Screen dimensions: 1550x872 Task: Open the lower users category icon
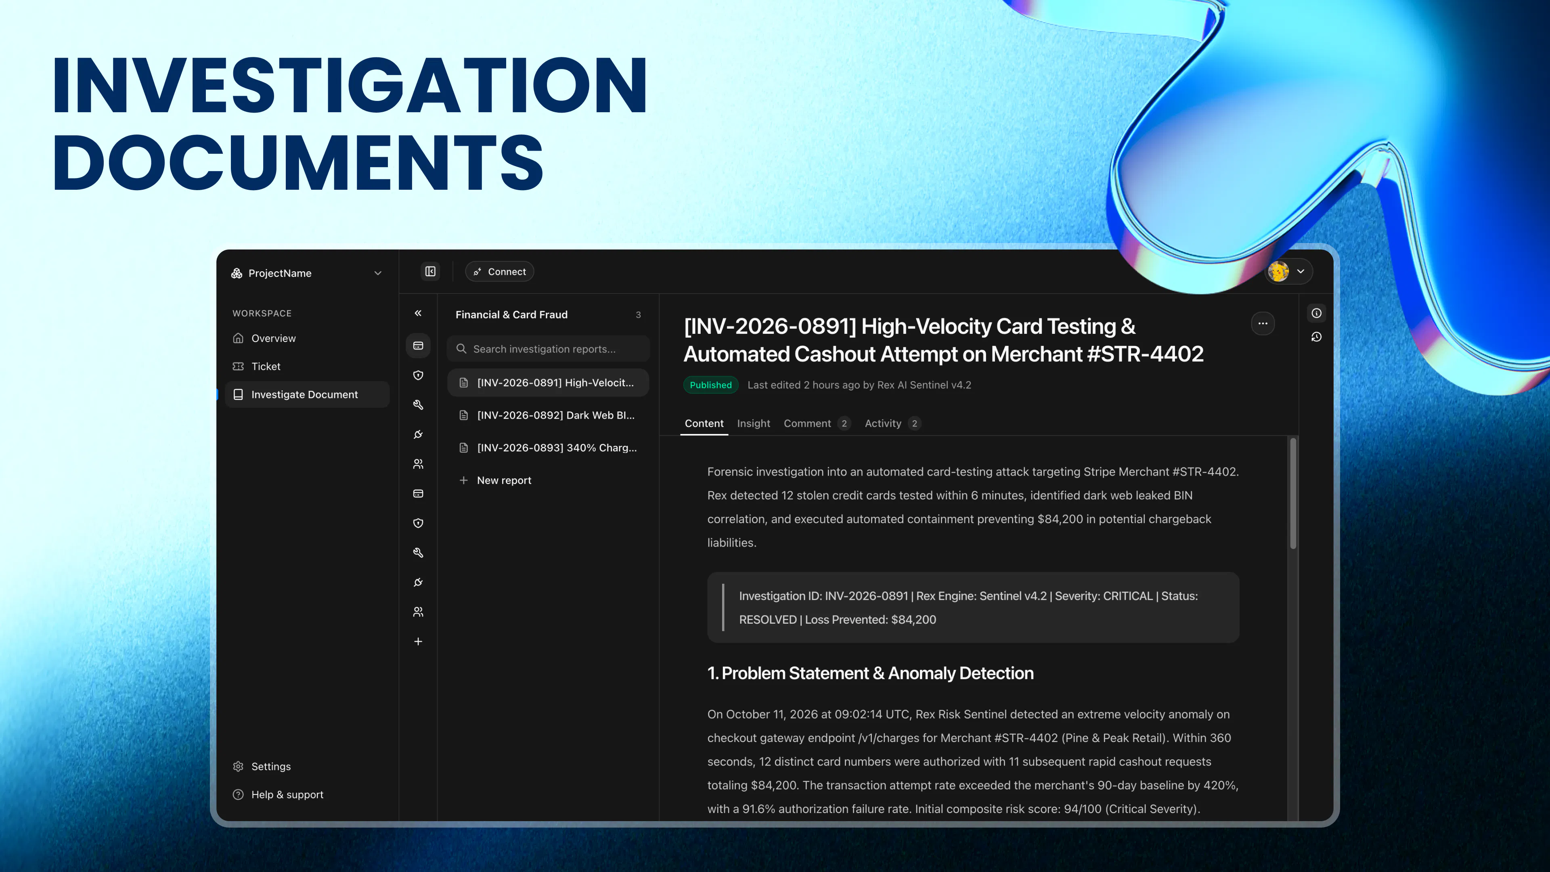418,612
